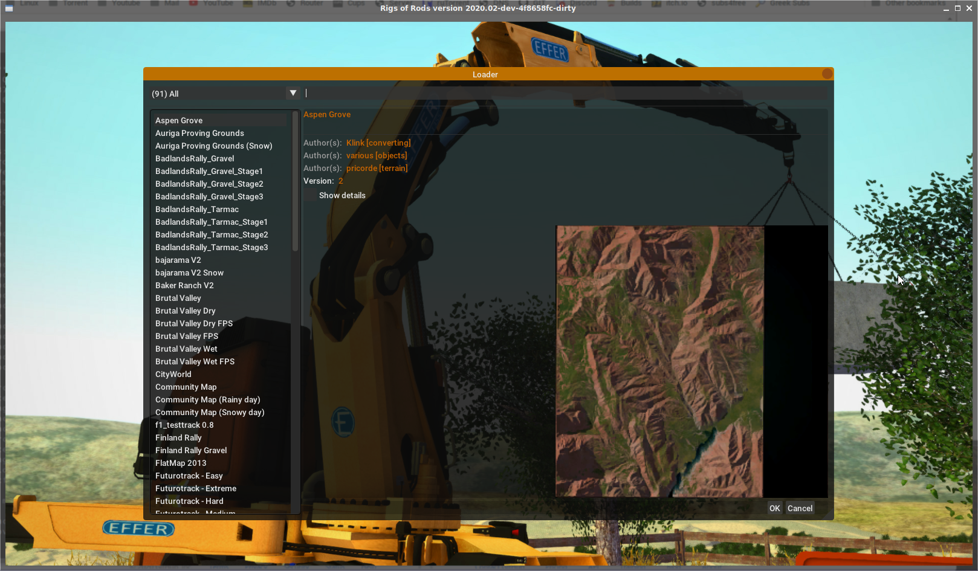The width and height of the screenshot is (978, 571).
Task: Select bajarama V2 Snow terrain
Action: click(221, 273)
